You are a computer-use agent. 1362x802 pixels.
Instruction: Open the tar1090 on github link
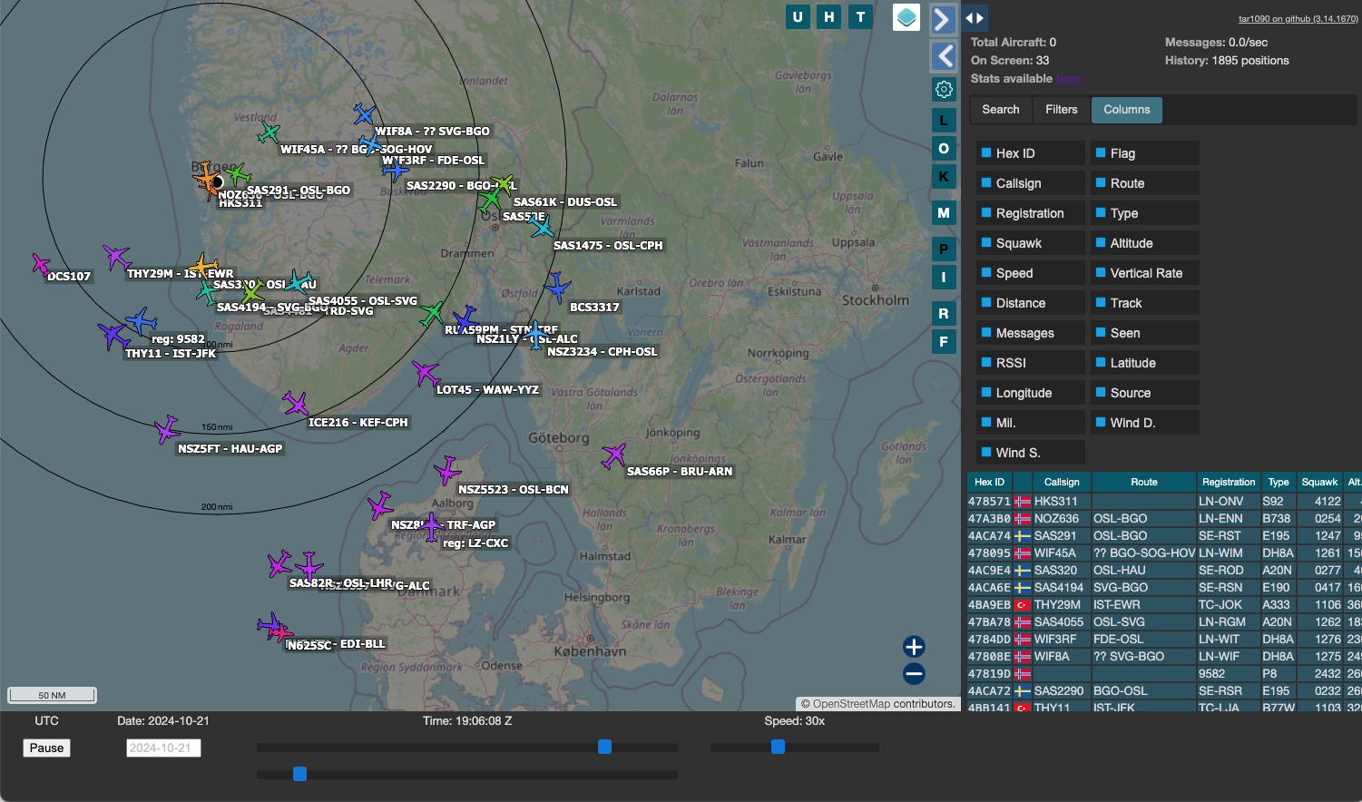[x=1298, y=19]
